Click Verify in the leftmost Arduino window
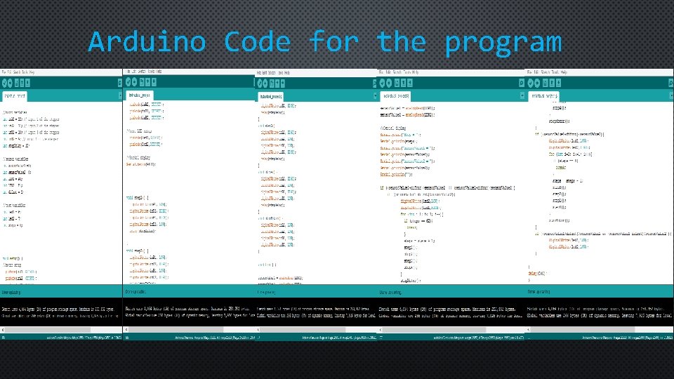The width and height of the screenshot is (674, 379). [x=4, y=83]
